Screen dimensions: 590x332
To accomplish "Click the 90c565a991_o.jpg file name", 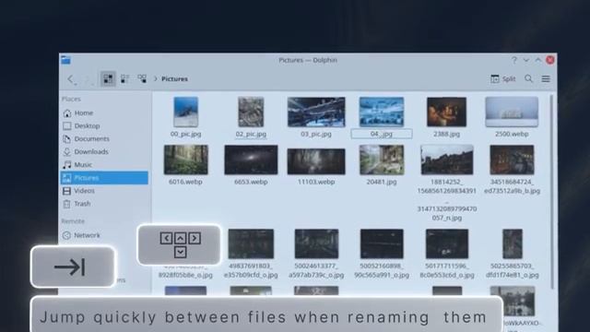I will [x=382, y=275].
